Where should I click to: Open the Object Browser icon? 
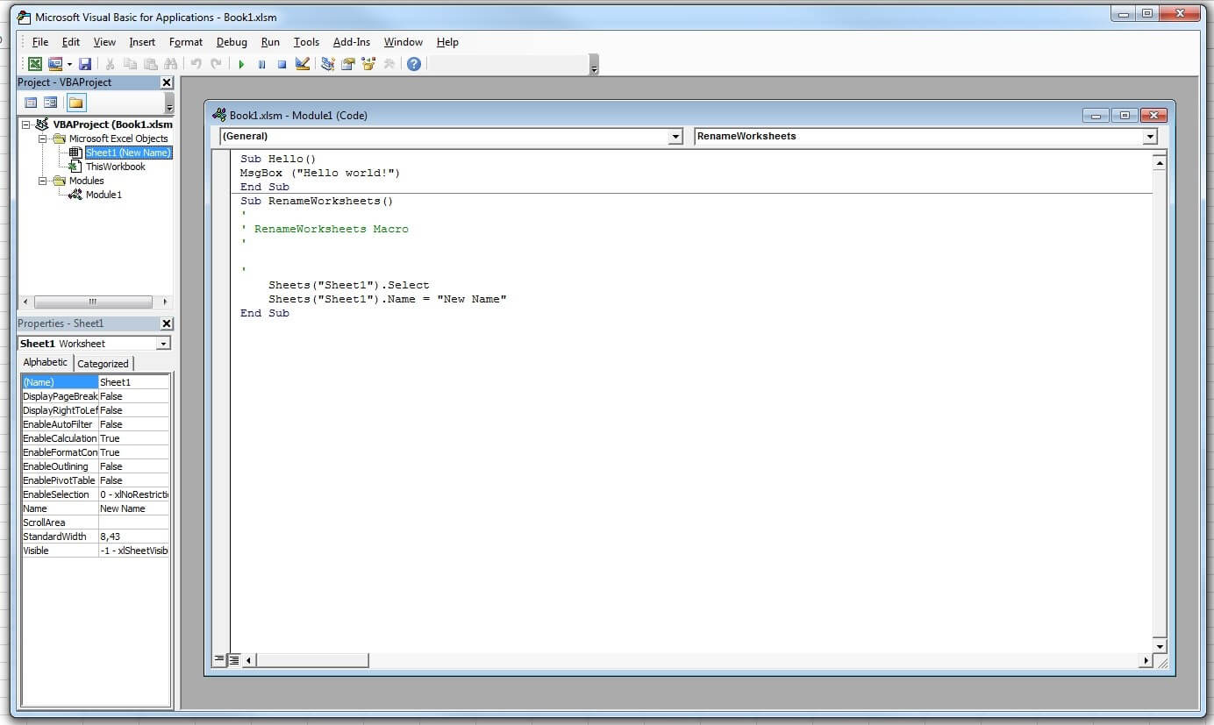tap(368, 64)
